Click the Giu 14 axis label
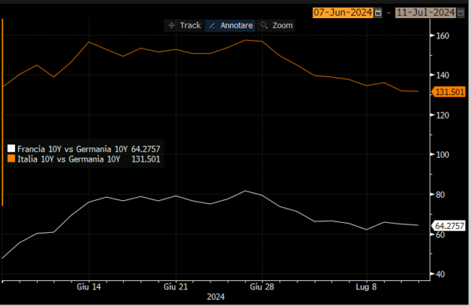Screen dimensions: 471x306 (89, 287)
